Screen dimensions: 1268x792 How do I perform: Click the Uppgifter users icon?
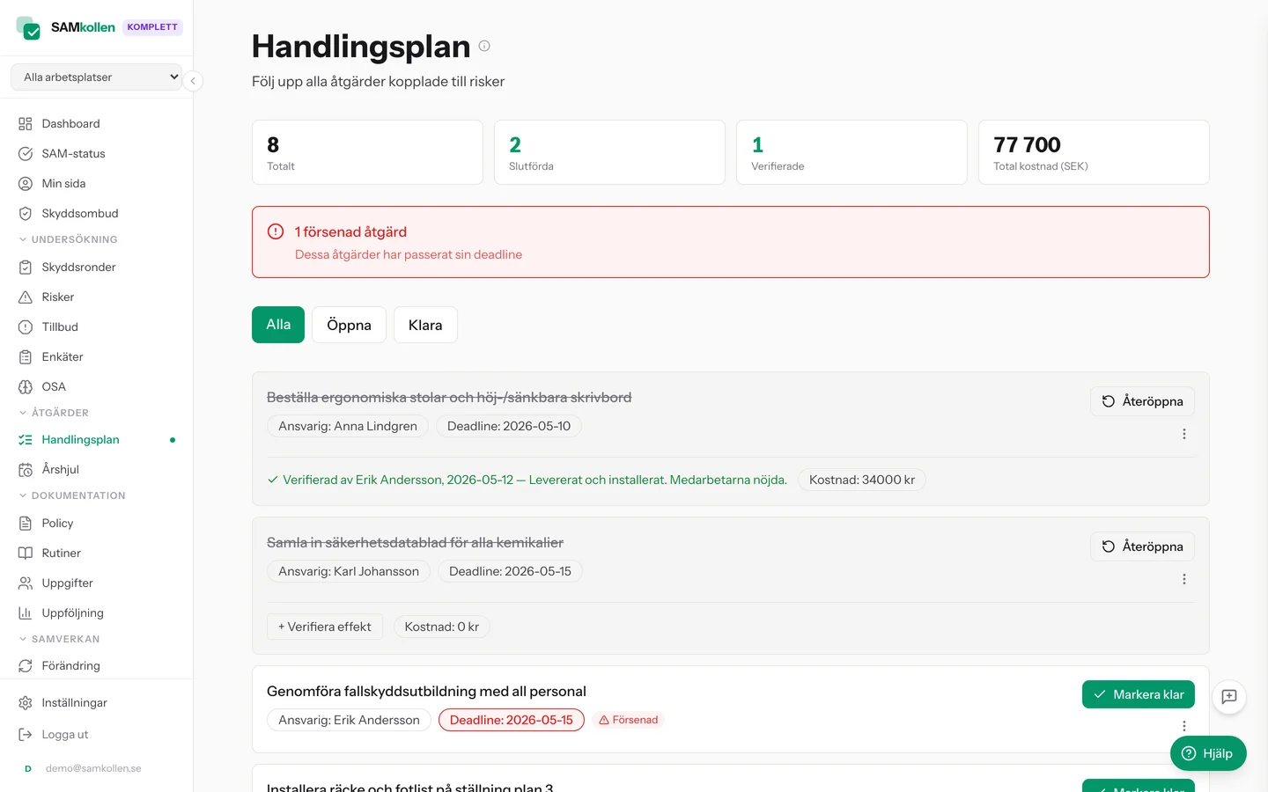click(x=26, y=583)
